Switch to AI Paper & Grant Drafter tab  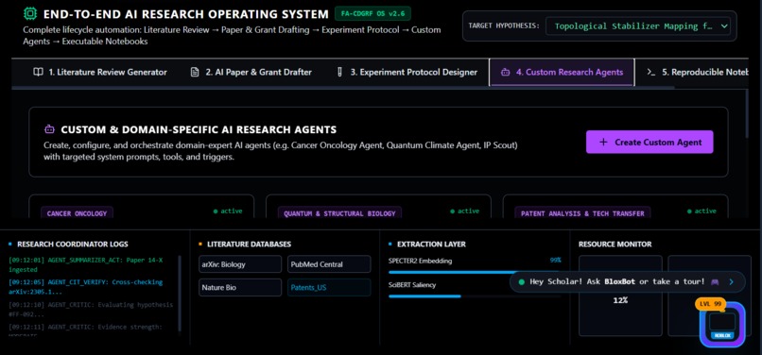(x=251, y=73)
